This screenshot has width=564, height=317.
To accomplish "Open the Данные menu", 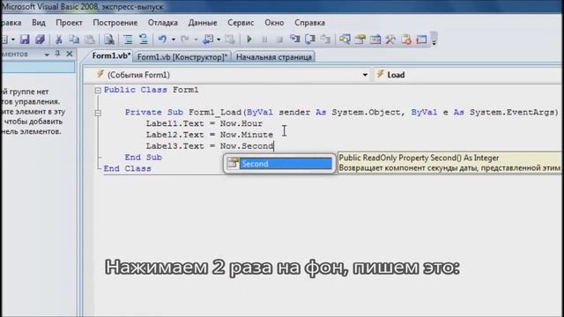I will click(203, 23).
